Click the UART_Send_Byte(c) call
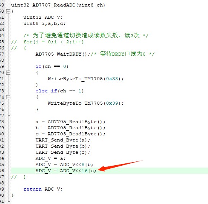The width and height of the screenshot is (208, 204). click(x=63, y=152)
